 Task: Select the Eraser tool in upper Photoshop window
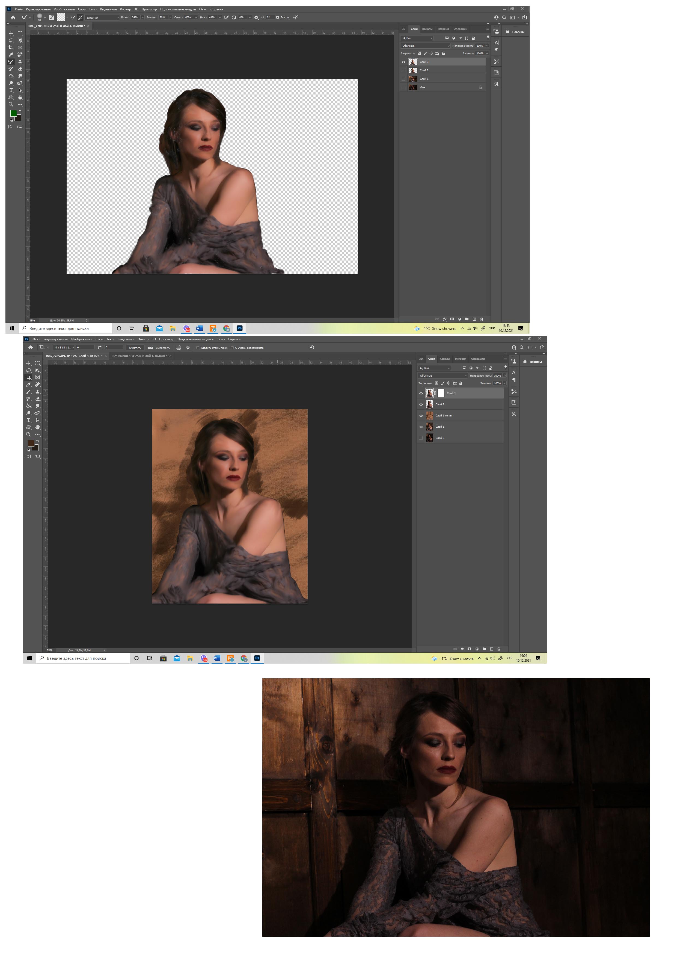tap(20, 69)
